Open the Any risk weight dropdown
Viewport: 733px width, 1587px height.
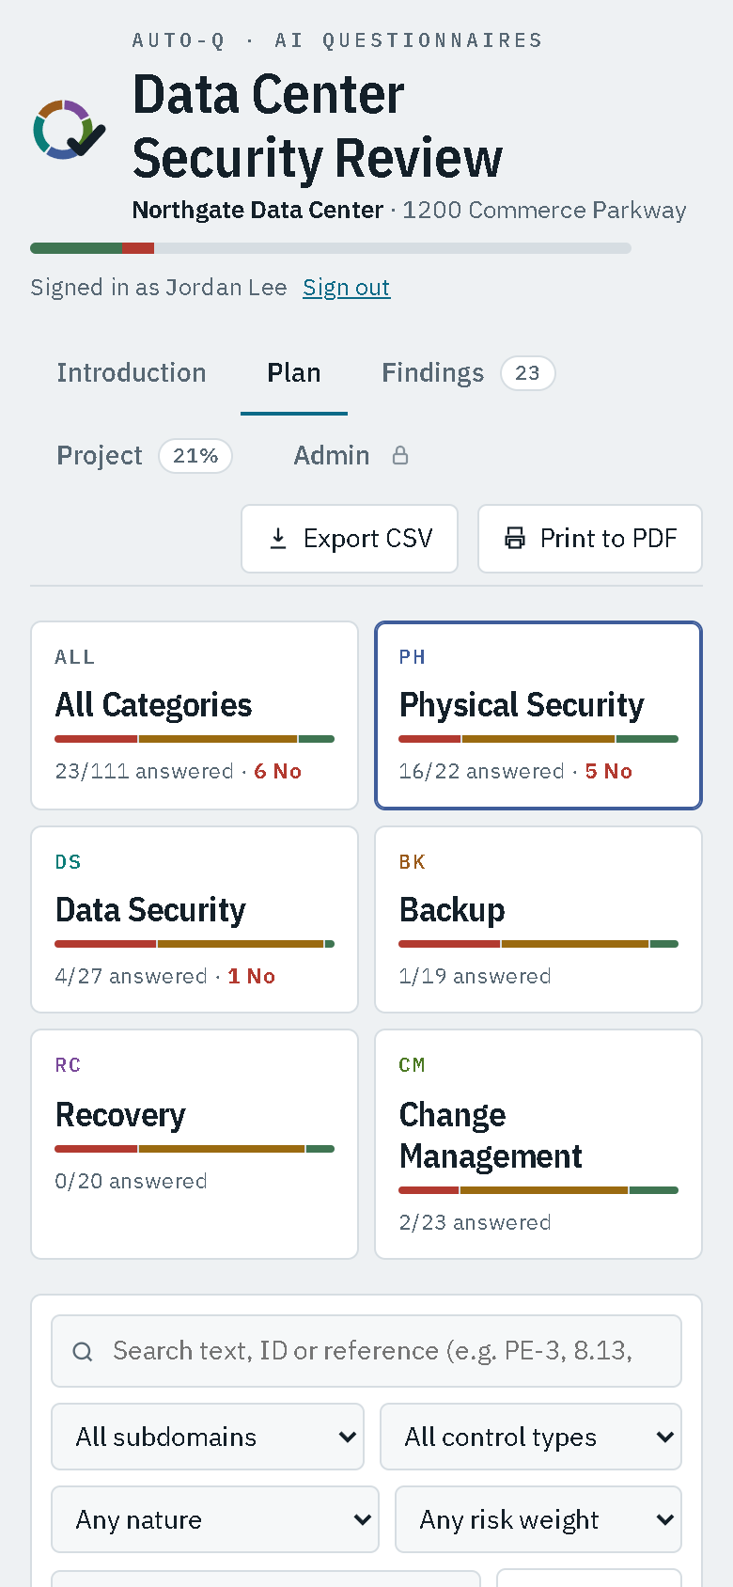538,1519
